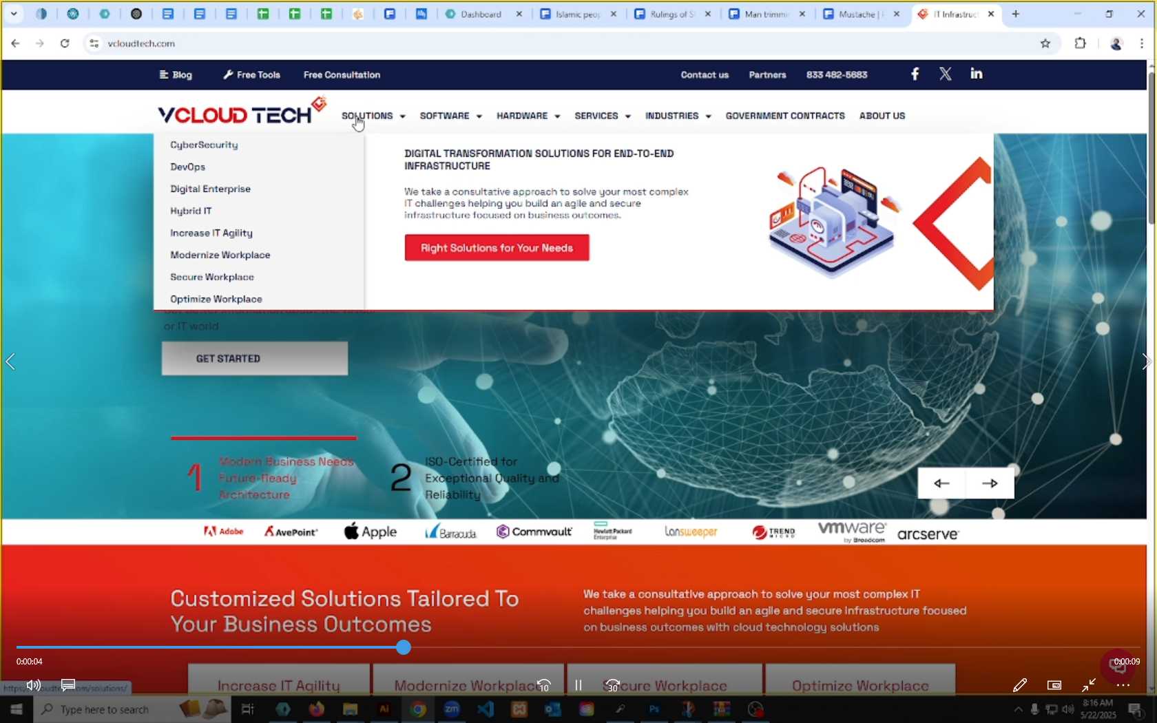Expand the HARDWARE nav dropdown

(528, 116)
